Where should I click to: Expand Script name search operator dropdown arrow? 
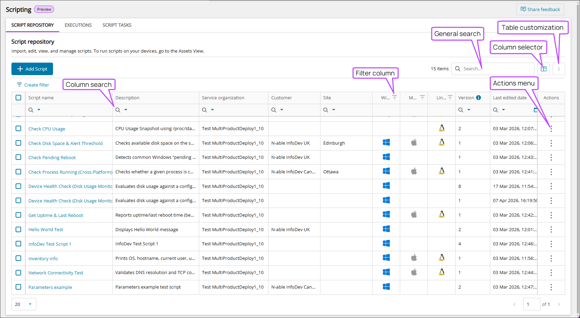[39, 110]
